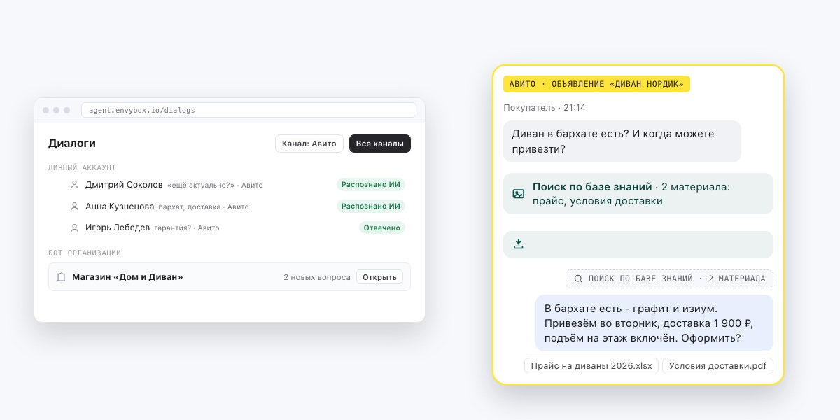Click the ЛИЧНЫЙ АККАУНТ section label
Screen dimensions: 840x420
(x=82, y=168)
